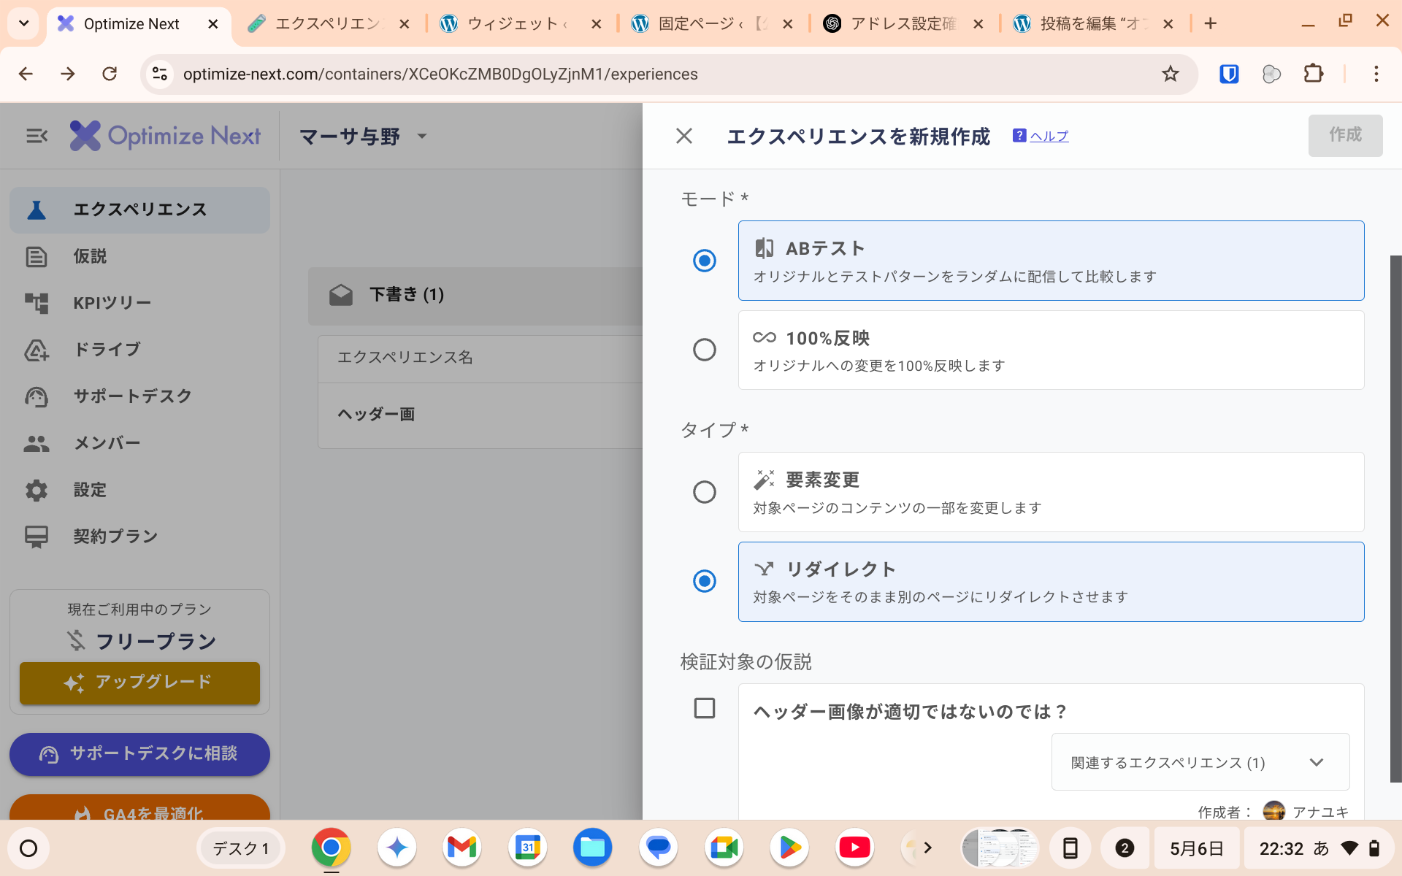Open the Play Store from the shelf

789,848
